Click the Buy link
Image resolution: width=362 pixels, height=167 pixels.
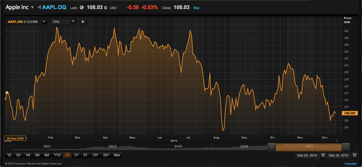[196, 8]
